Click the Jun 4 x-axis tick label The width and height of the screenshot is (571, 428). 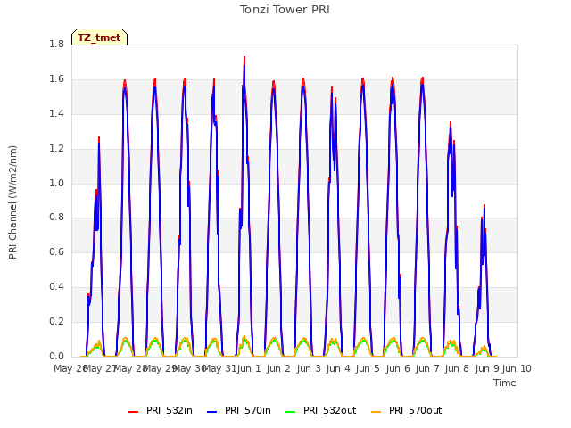(x=338, y=368)
